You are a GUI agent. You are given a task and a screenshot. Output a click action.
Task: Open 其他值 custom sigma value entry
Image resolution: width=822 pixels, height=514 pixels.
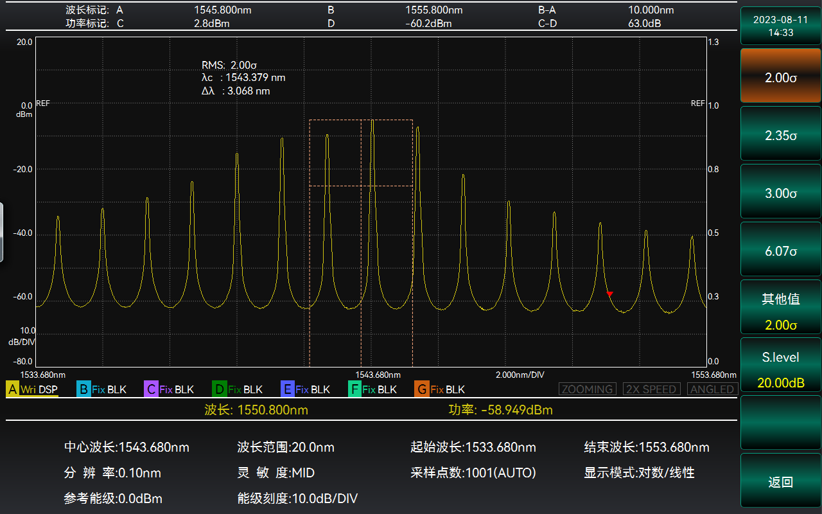click(x=780, y=310)
